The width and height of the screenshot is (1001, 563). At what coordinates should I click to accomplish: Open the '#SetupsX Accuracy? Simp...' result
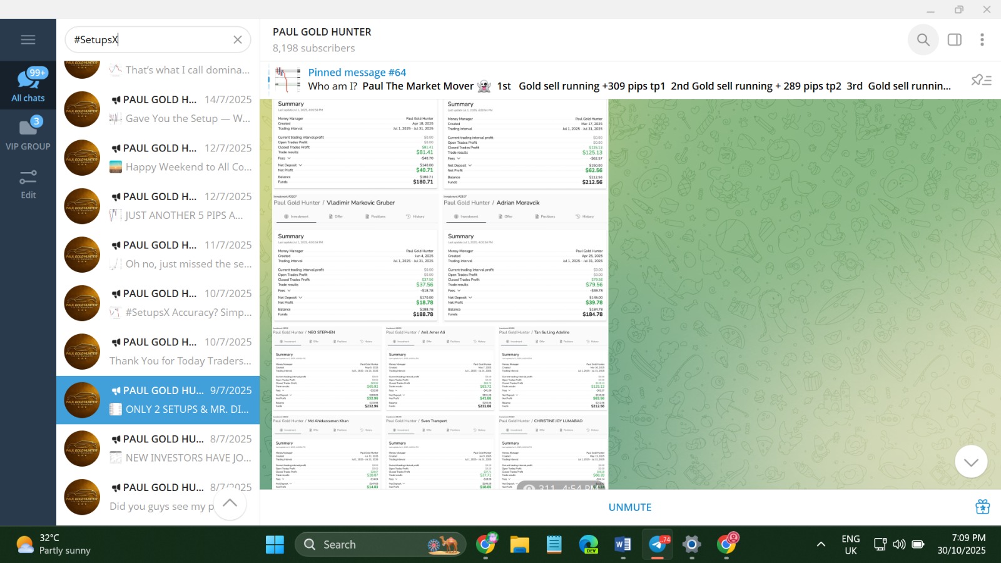point(158,303)
